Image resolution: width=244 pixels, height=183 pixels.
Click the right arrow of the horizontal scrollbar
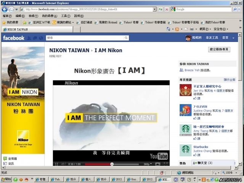pos(236,168)
